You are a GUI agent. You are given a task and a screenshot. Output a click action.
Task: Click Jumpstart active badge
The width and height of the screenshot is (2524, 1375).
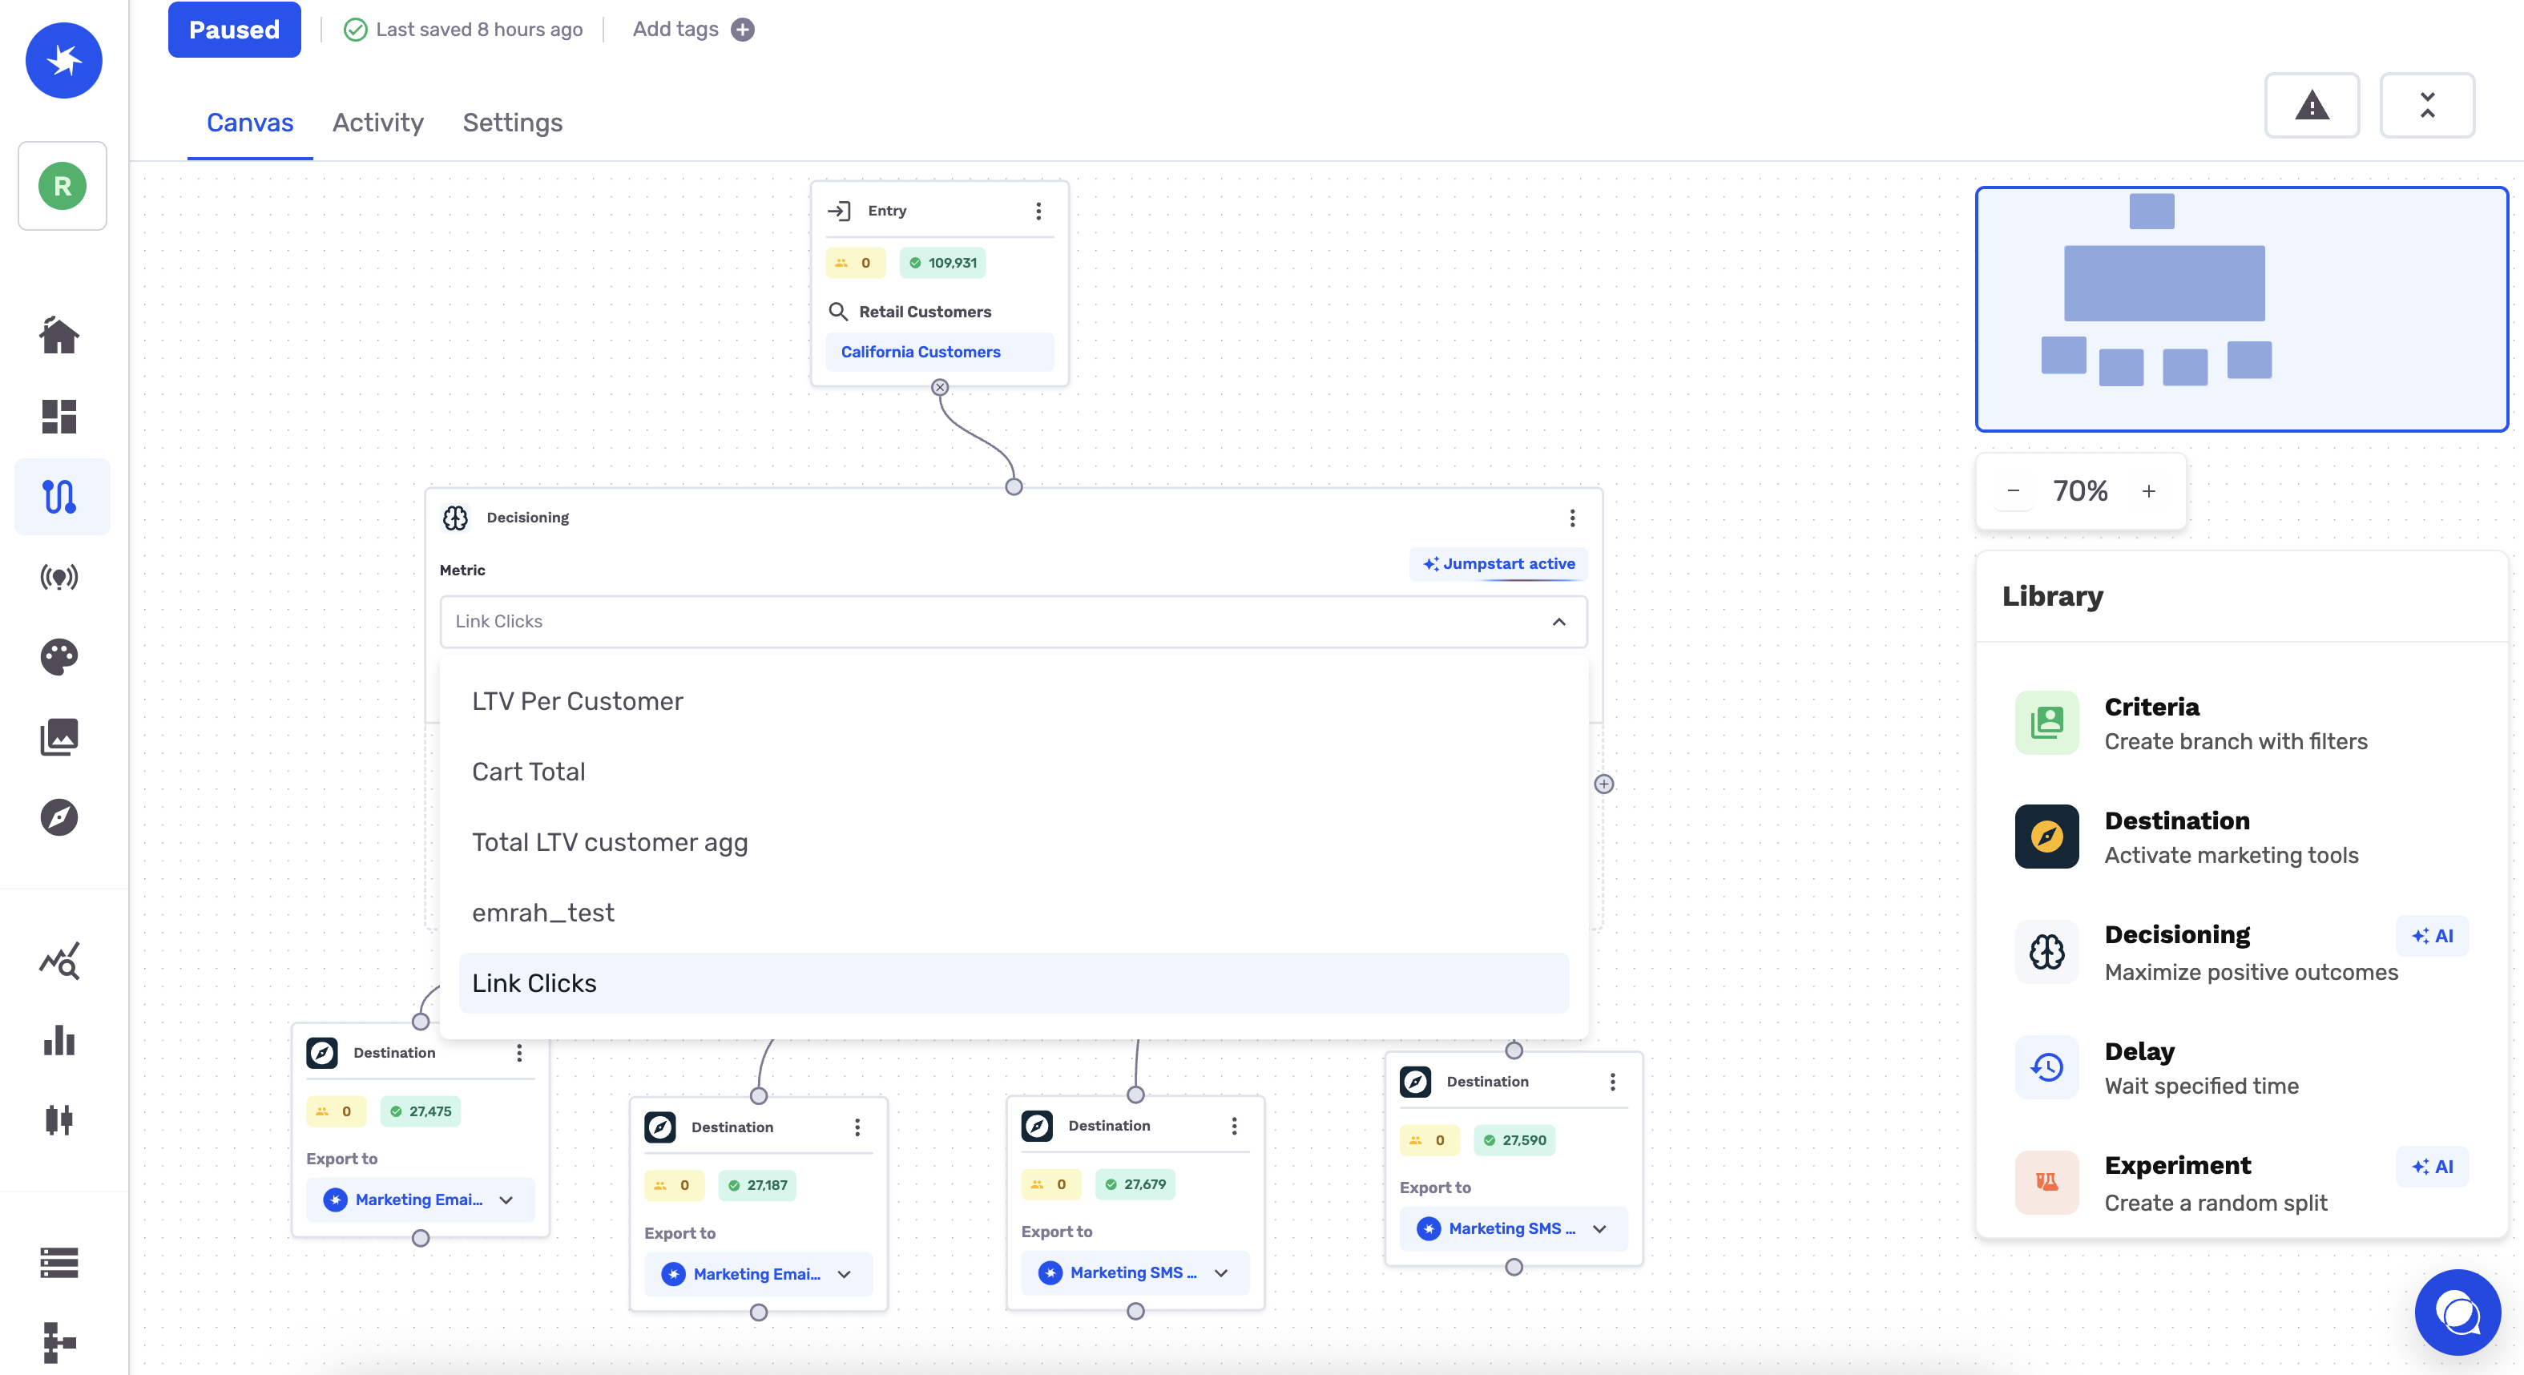tap(1498, 563)
